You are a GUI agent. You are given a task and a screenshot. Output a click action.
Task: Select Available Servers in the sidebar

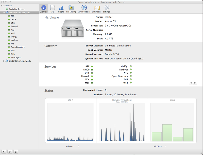[x=16, y=9]
